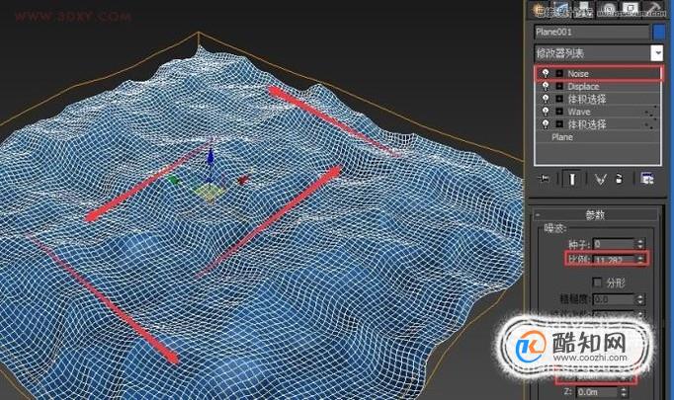This screenshot has height=400, width=674.
Task: Click the 比例 scale spinner arrows
Action: (x=640, y=260)
